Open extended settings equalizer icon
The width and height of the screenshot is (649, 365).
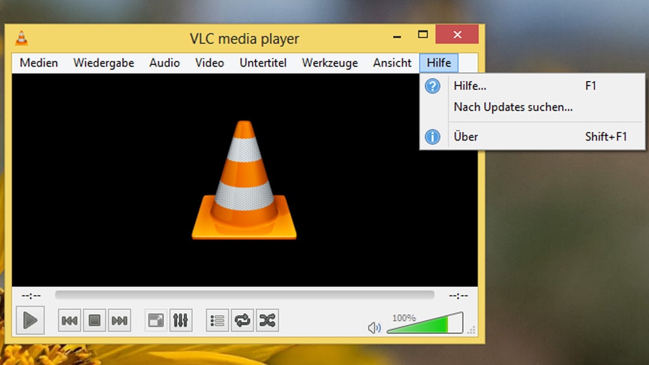tap(181, 321)
